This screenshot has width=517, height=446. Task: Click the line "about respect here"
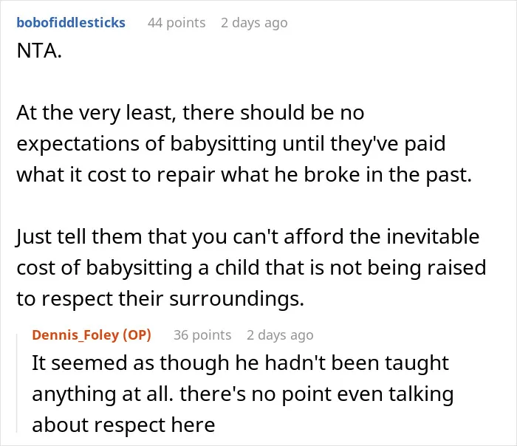coord(123,425)
